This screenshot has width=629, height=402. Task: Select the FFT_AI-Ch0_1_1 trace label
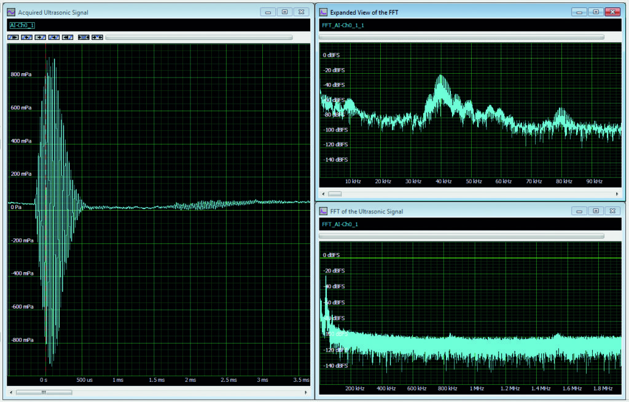click(342, 26)
